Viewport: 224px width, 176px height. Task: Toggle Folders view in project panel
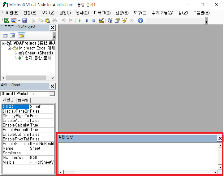coord(21,36)
